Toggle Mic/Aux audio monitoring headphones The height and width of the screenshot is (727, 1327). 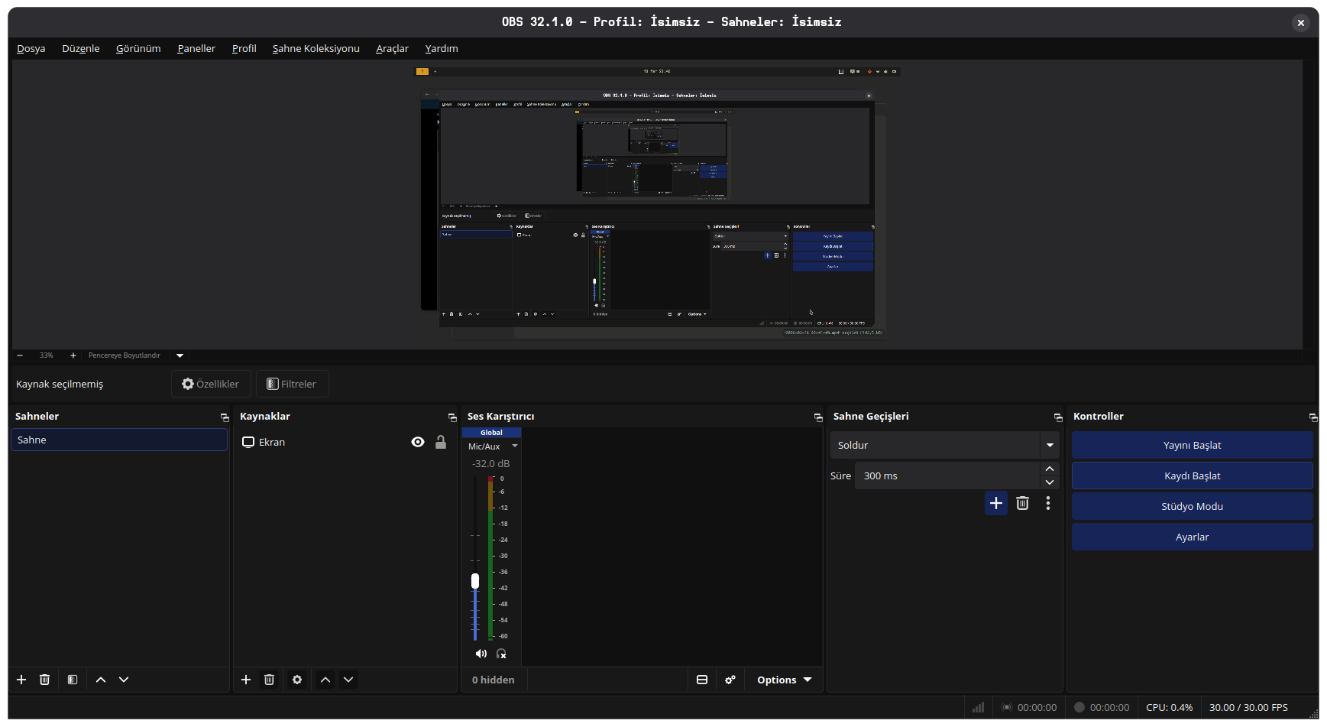pos(501,654)
